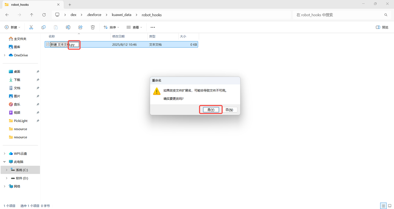Expand the OneDrive tree node
This screenshot has width=394, height=209.
pyautogui.click(x=5, y=55)
